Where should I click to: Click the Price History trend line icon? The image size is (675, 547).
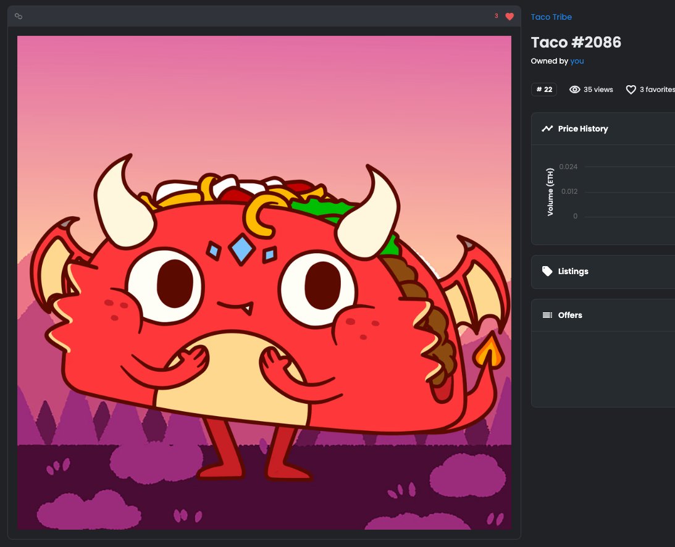[x=547, y=128]
